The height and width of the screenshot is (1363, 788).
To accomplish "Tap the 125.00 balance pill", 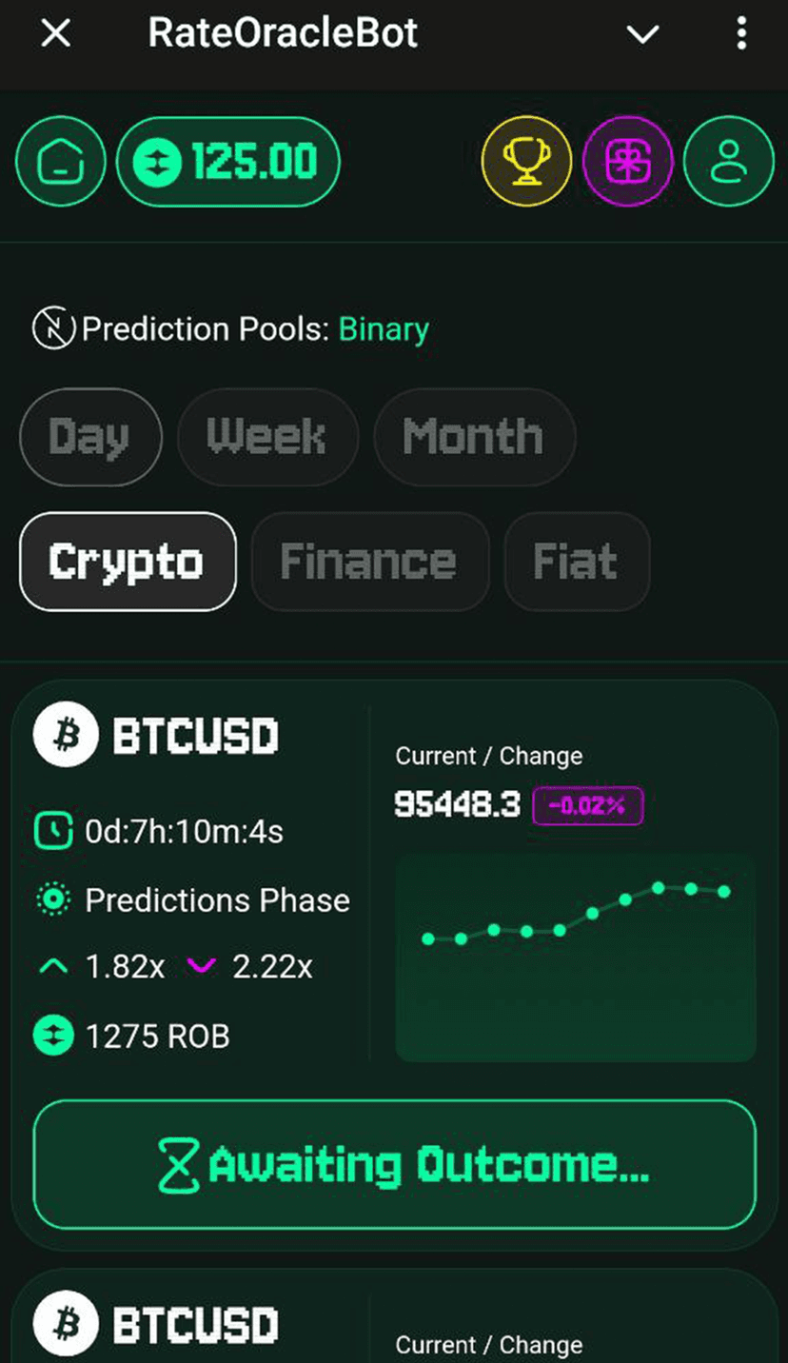I will 228,163.
